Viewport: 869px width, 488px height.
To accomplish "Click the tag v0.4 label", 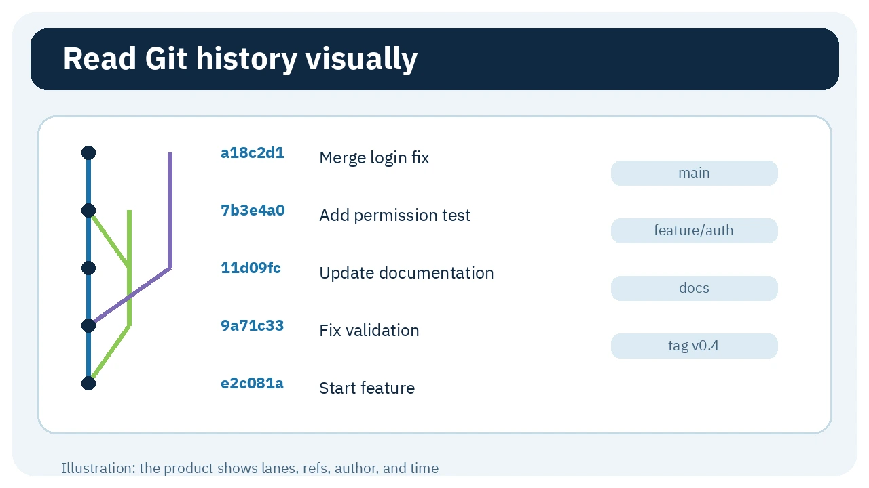I will (694, 346).
